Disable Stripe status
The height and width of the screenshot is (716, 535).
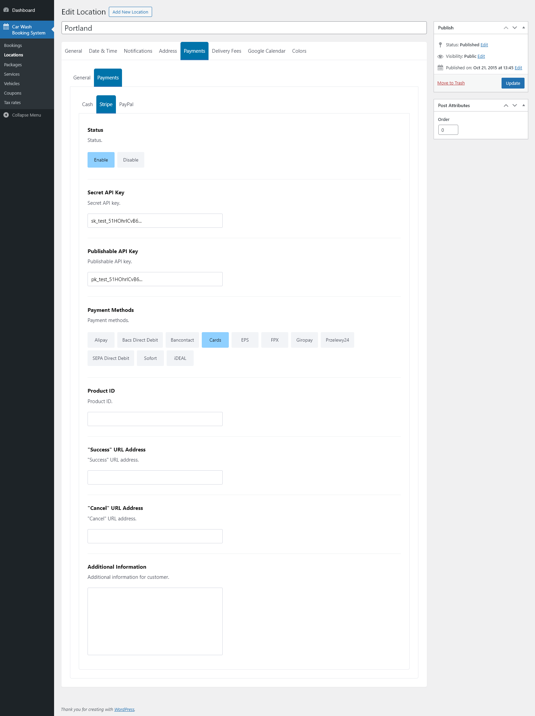[131, 160]
